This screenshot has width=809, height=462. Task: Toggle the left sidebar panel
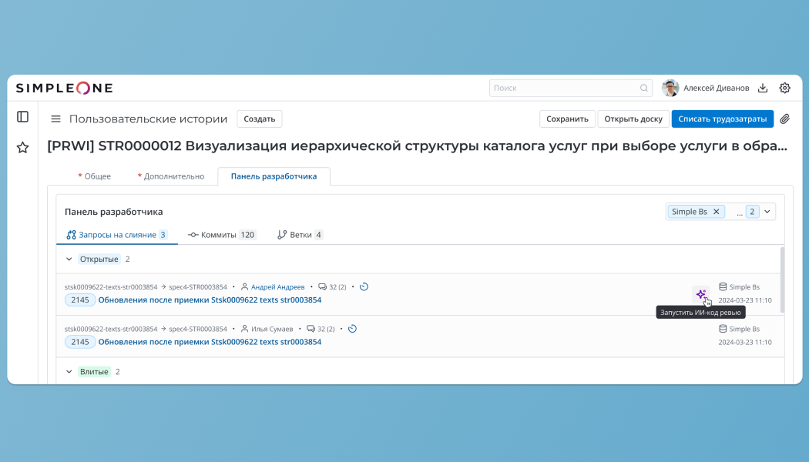point(22,116)
